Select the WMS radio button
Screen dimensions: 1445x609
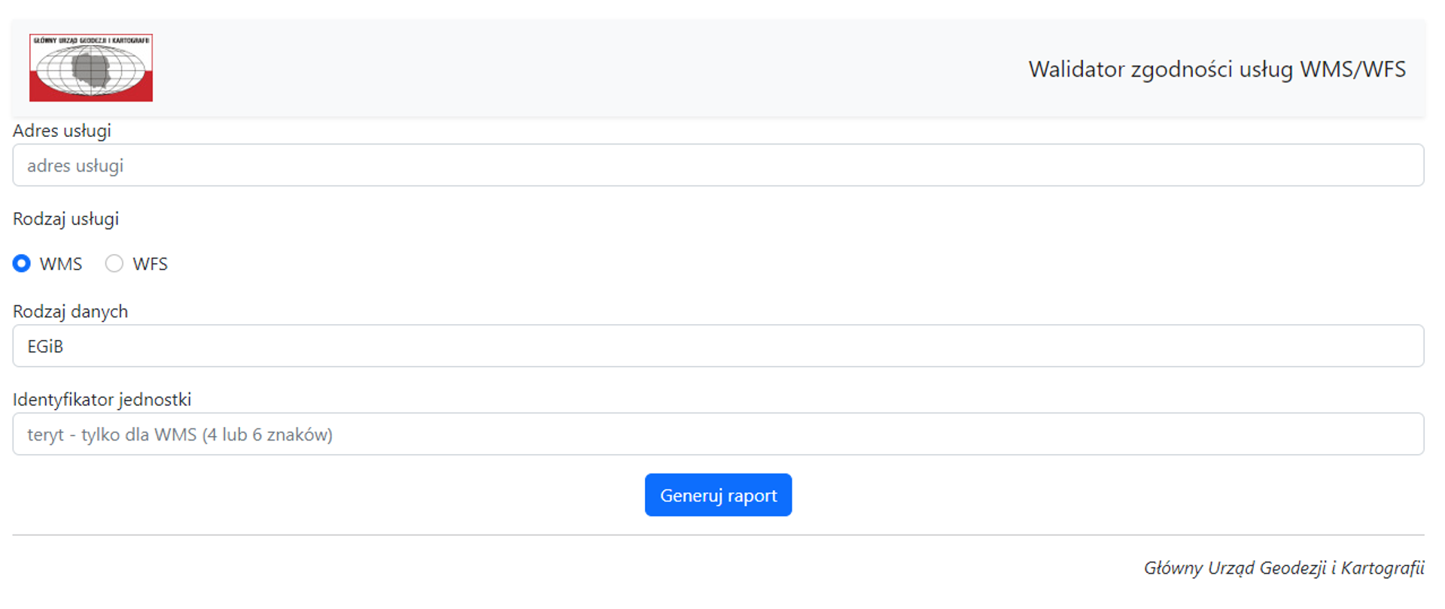tap(22, 264)
